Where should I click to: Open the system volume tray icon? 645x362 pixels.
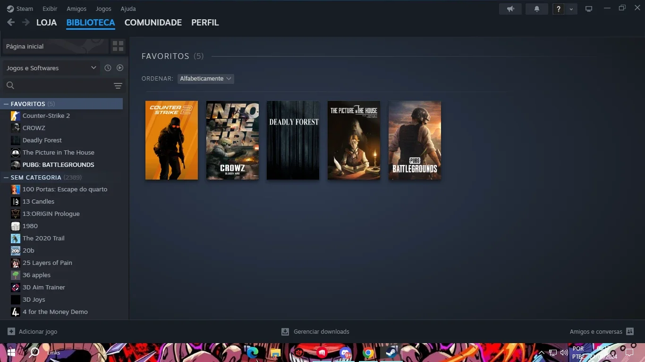pos(564,353)
